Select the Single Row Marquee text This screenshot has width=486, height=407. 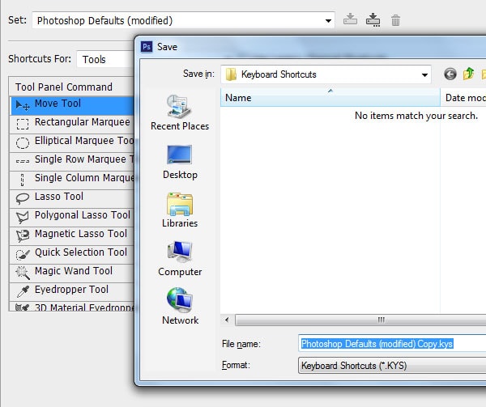click(x=84, y=159)
